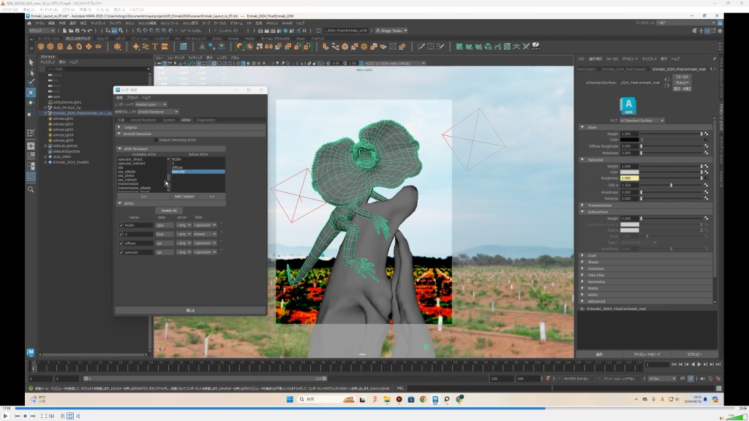Open the search magnifier in left toolbox
Image resolution: width=749 pixels, height=421 pixels.
(31, 189)
